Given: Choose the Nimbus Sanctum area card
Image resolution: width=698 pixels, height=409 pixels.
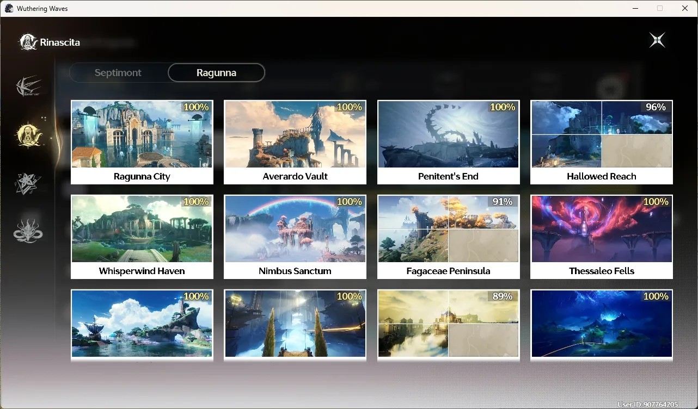Looking at the screenshot, I should [x=295, y=237].
